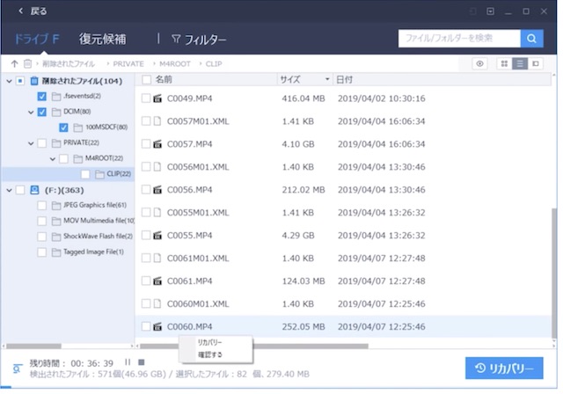
Task: Open the サイズ column sort dropdown arrow
Action: (327, 79)
